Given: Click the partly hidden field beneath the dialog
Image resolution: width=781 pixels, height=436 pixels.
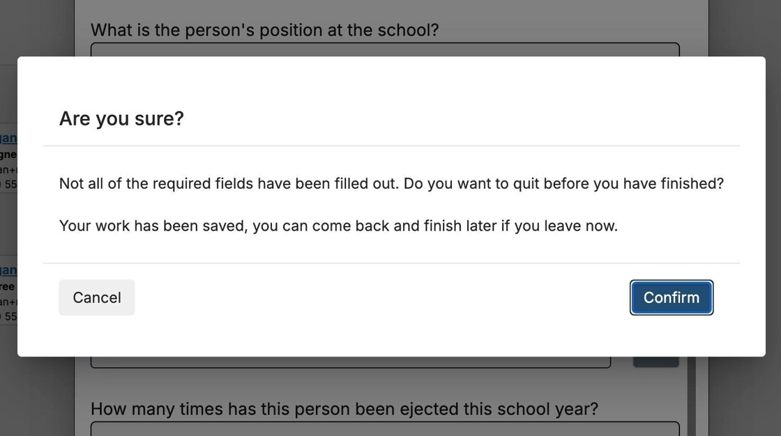Looking at the screenshot, I should [x=350, y=362].
